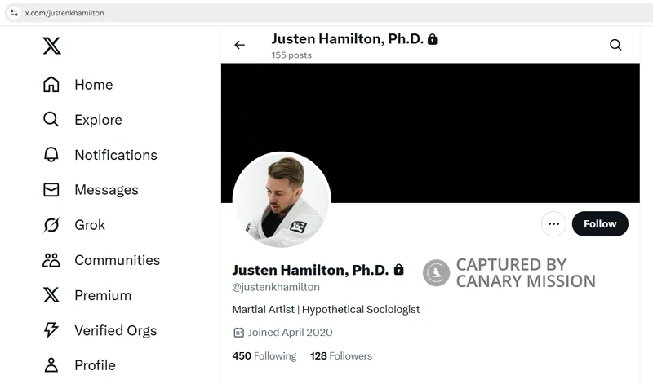Click the X logo in the sidebar

(x=51, y=46)
